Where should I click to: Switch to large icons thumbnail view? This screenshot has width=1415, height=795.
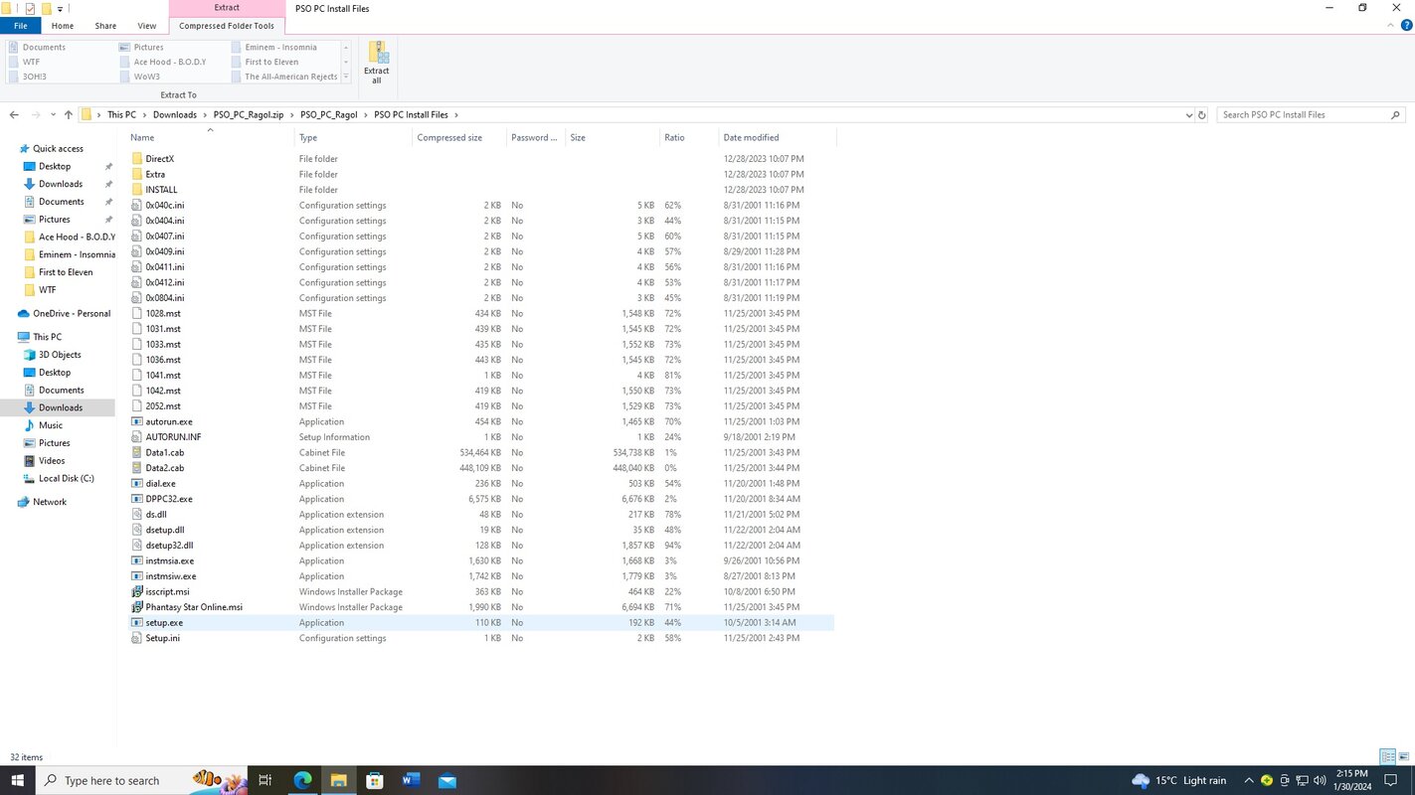(1403, 757)
